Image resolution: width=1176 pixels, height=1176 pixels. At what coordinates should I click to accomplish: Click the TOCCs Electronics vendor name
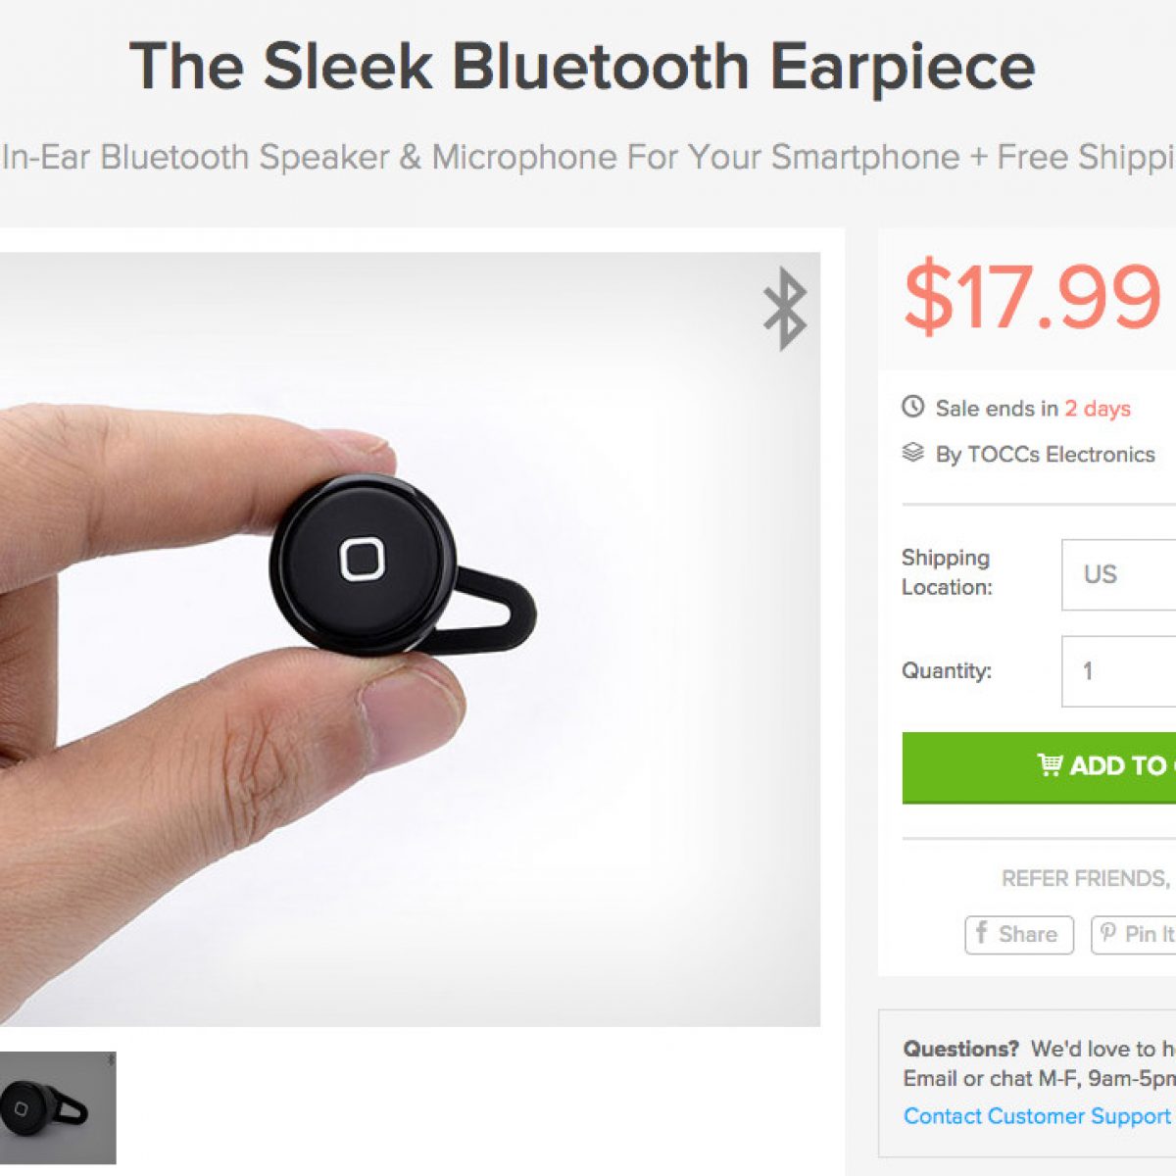coord(1060,455)
